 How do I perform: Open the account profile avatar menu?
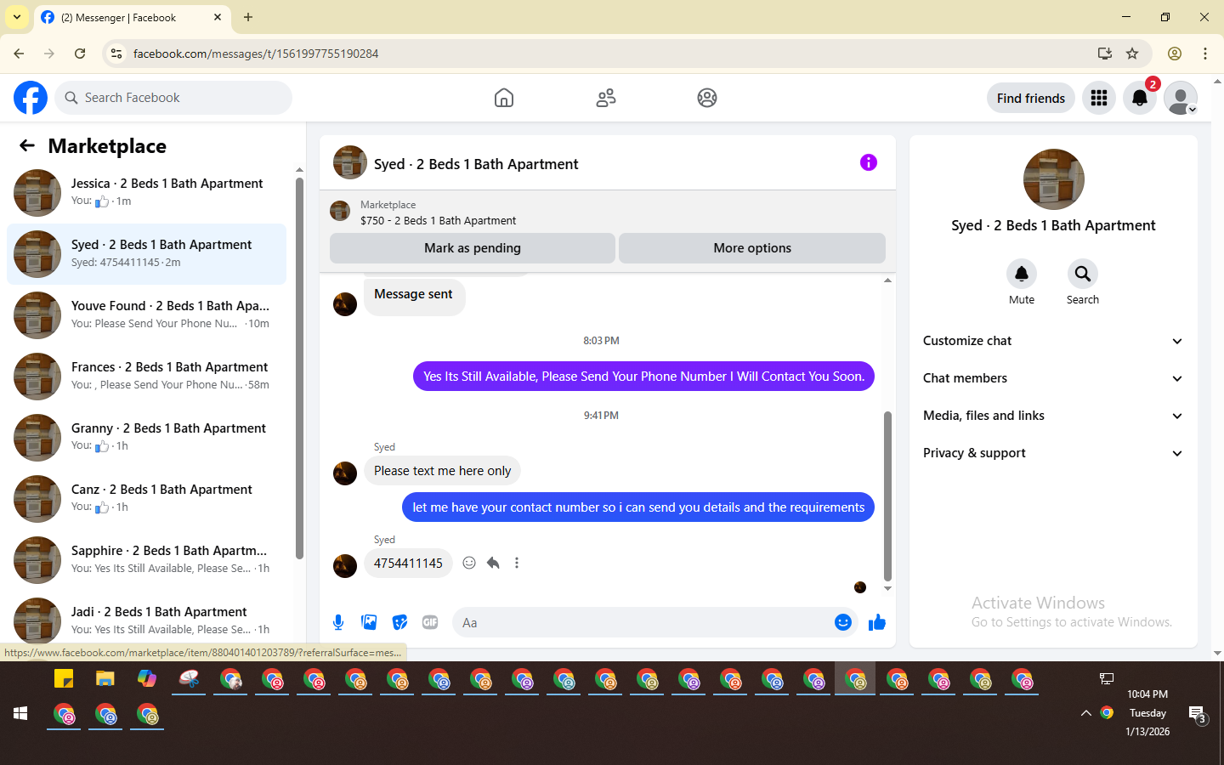tap(1181, 98)
